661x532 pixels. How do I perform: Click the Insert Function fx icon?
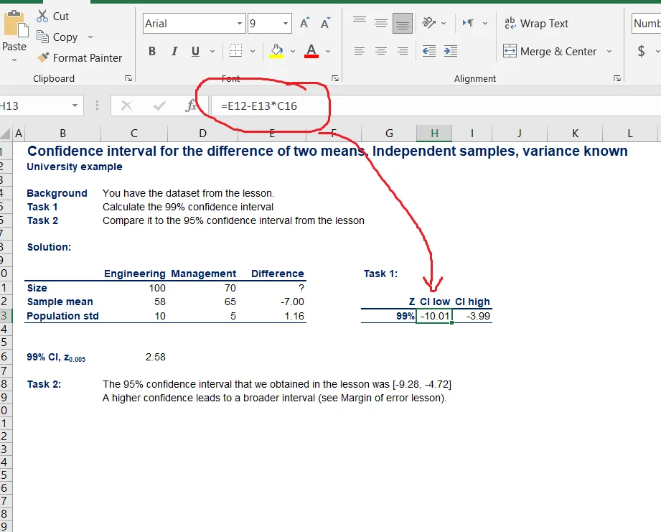tap(191, 106)
